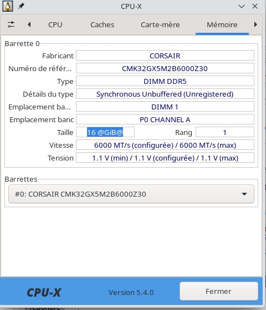Toggle the pin window icon
This screenshot has width=266, height=310.
pyautogui.click(x=21, y=6)
